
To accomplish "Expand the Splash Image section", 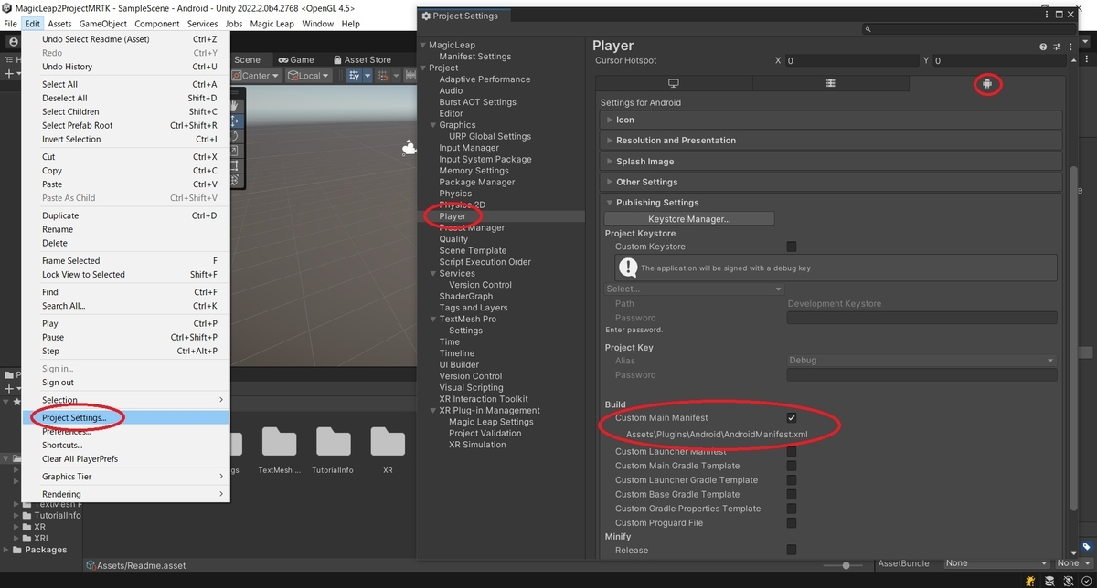I will point(831,162).
